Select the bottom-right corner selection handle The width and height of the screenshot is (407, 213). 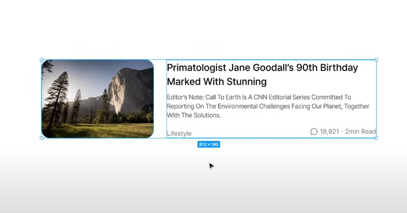point(376,138)
